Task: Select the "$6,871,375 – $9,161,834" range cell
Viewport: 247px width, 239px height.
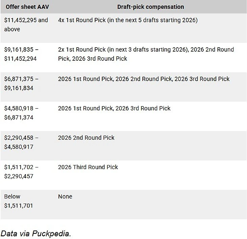Action: [x=21, y=83]
